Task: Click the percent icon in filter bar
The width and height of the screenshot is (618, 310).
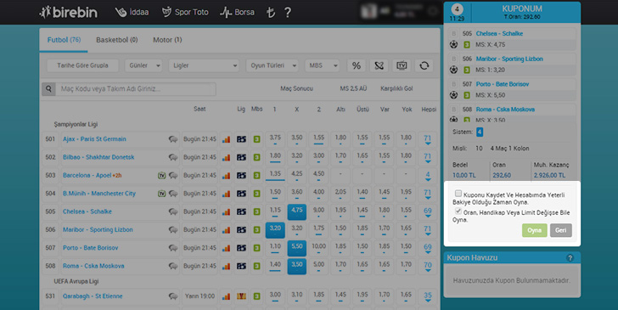Action: [357, 65]
